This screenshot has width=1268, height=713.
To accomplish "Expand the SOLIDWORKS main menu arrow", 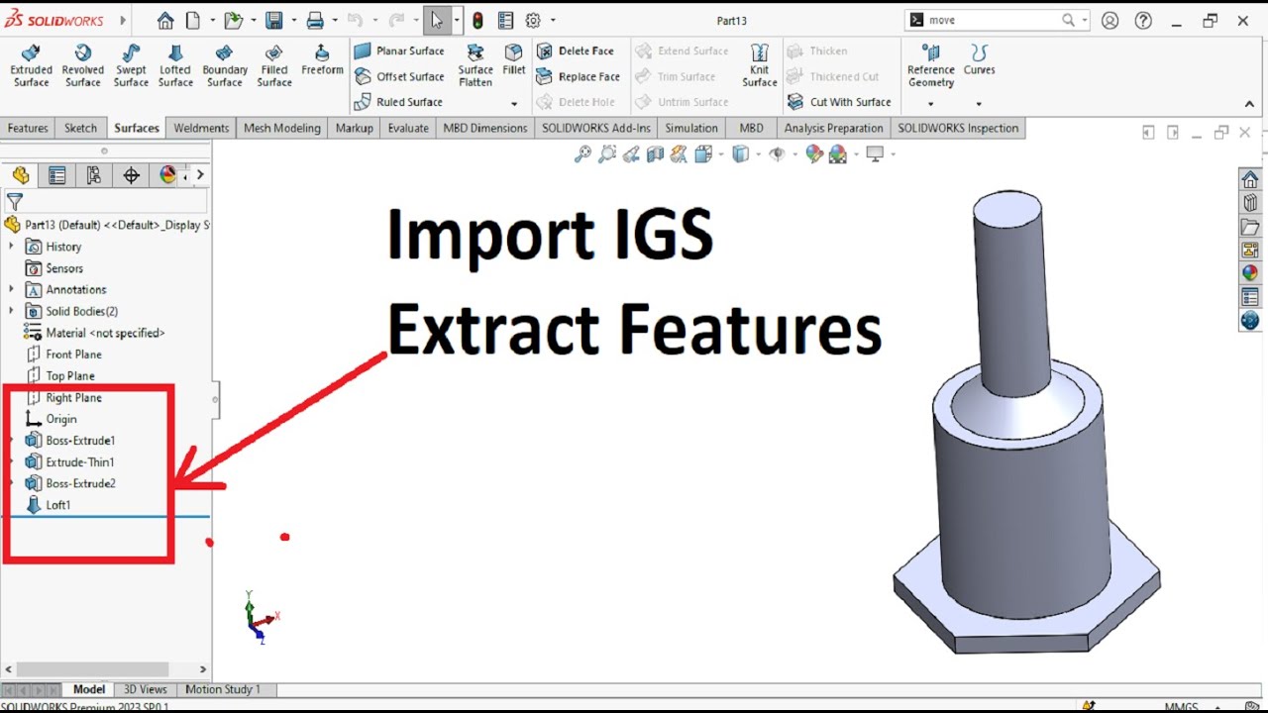I will 123,20.
